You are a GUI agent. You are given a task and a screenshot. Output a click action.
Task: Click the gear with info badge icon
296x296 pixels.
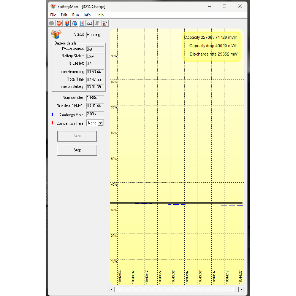(x=75, y=23)
